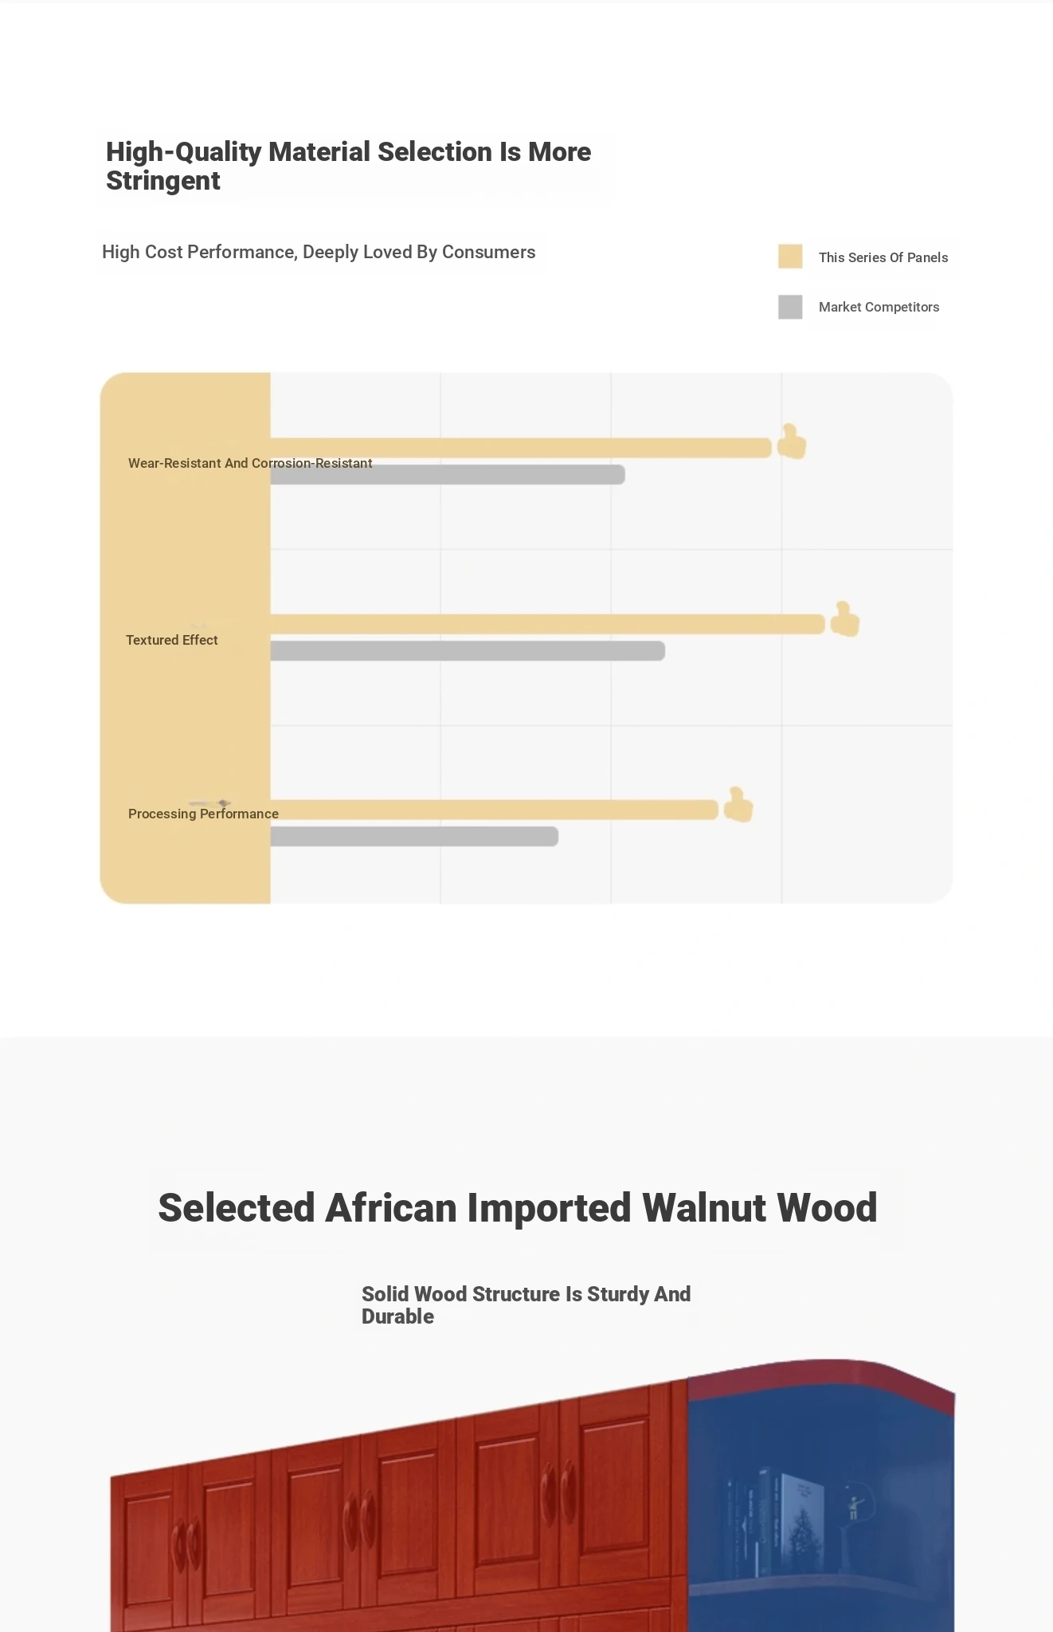1053x1632 pixels.
Task: Click thumbs-up icon on Wear-Resistant bar
Action: tap(791, 441)
